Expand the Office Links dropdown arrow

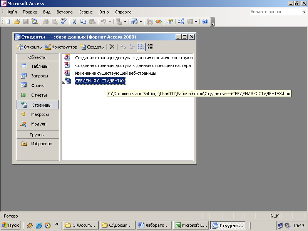tap(125, 22)
